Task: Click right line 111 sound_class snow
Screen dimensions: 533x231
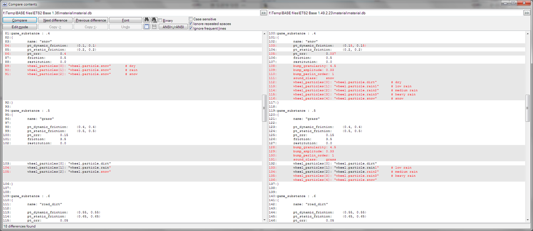Action: tap(397, 78)
